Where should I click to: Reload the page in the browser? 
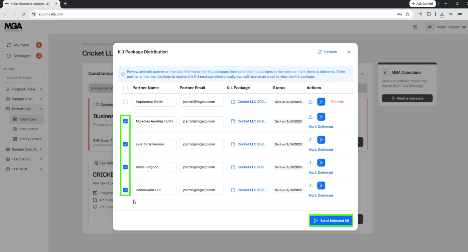click(x=23, y=14)
